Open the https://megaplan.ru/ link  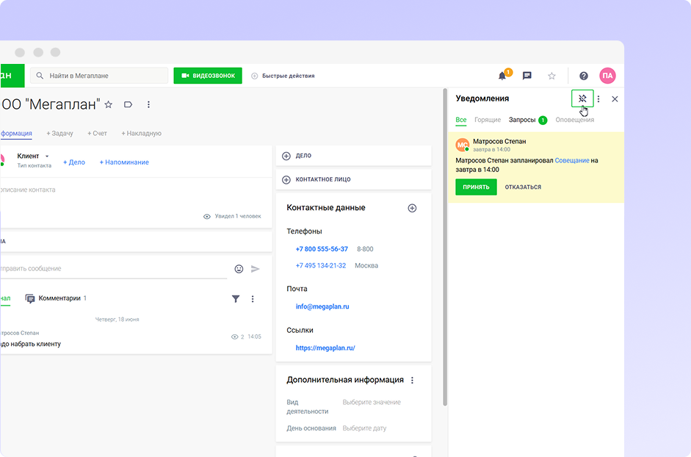point(325,348)
